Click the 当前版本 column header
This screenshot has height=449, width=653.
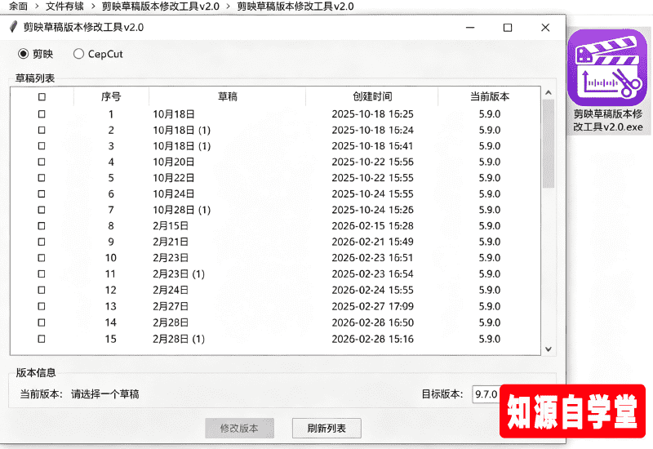click(489, 96)
